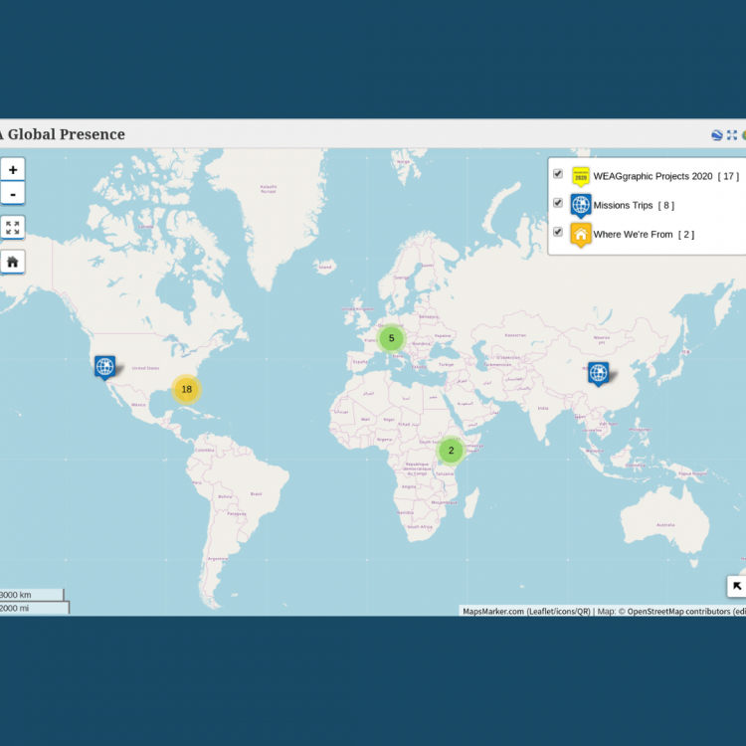The height and width of the screenshot is (746, 746).
Task: Open the Google Earth KML export icon
Action: point(716,135)
